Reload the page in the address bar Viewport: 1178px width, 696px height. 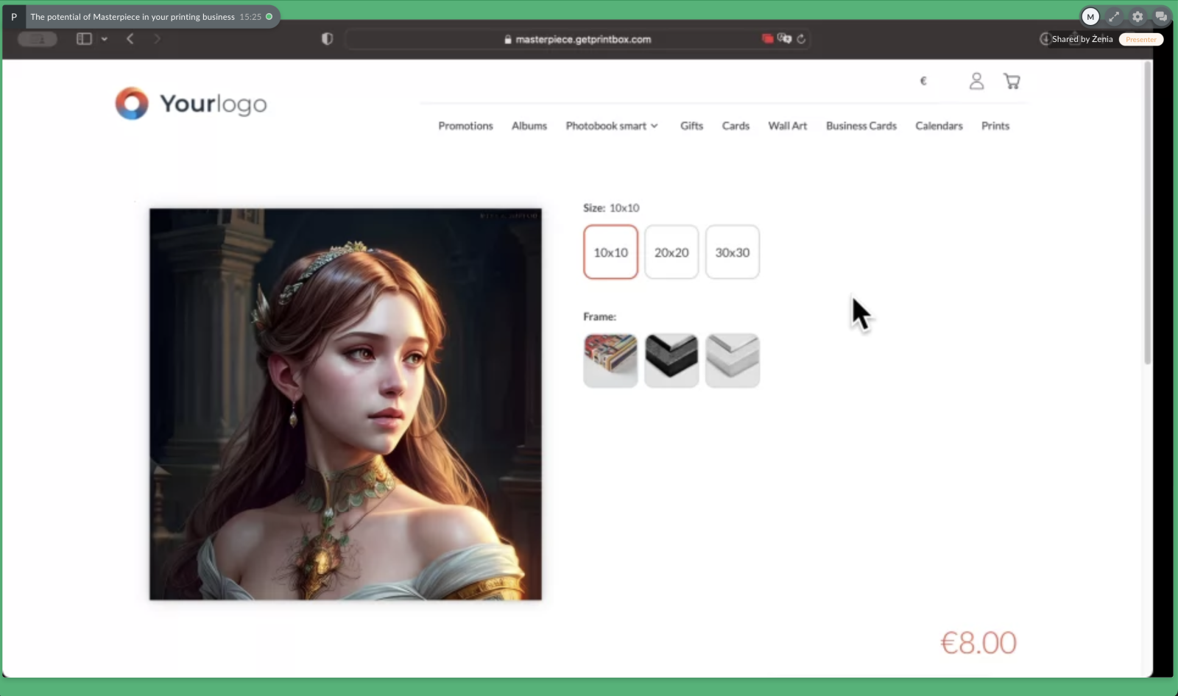point(801,39)
